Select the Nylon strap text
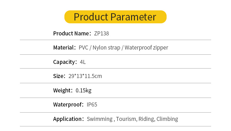 (x=107, y=48)
